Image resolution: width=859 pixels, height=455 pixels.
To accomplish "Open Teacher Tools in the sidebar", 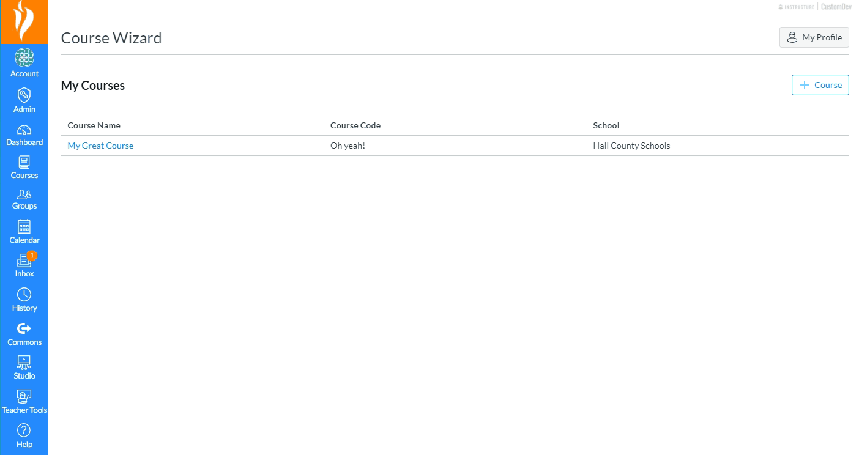I will click(24, 402).
